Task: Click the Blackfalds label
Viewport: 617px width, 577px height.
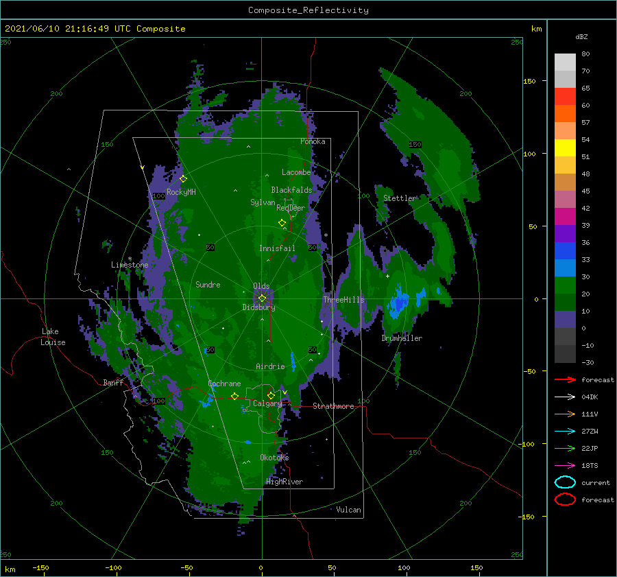Action: click(291, 190)
